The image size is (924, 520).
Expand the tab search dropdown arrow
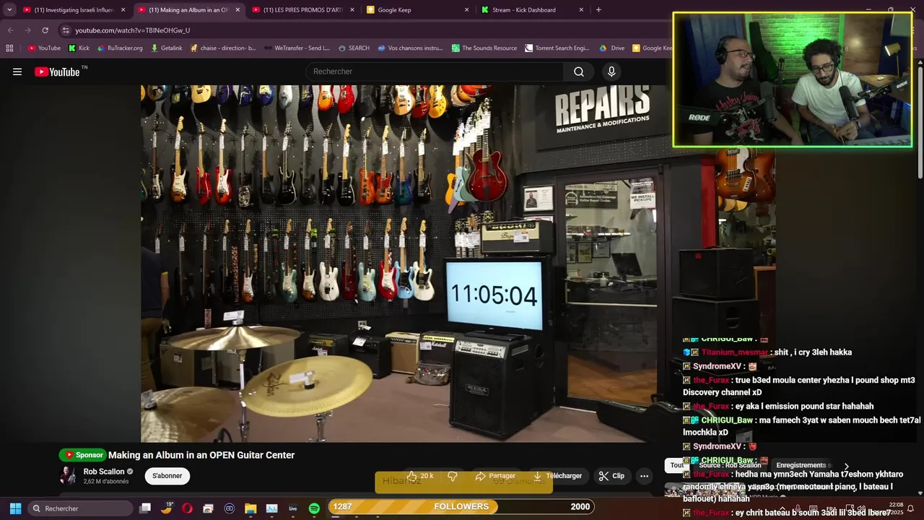click(9, 10)
